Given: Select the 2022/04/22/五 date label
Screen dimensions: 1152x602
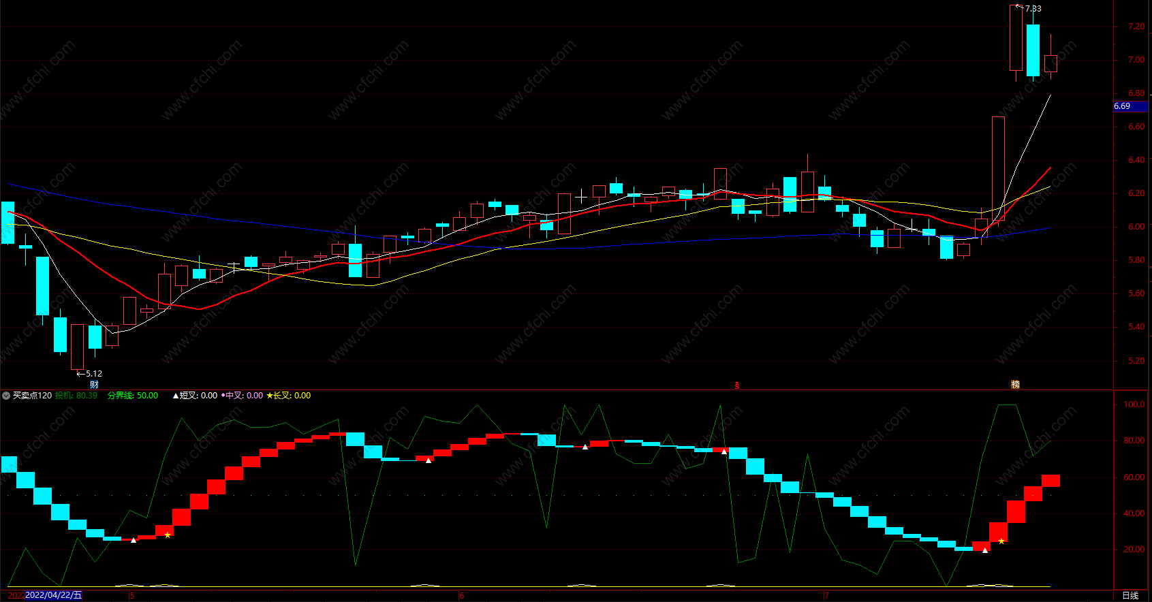Looking at the screenshot, I should (53, 595).
